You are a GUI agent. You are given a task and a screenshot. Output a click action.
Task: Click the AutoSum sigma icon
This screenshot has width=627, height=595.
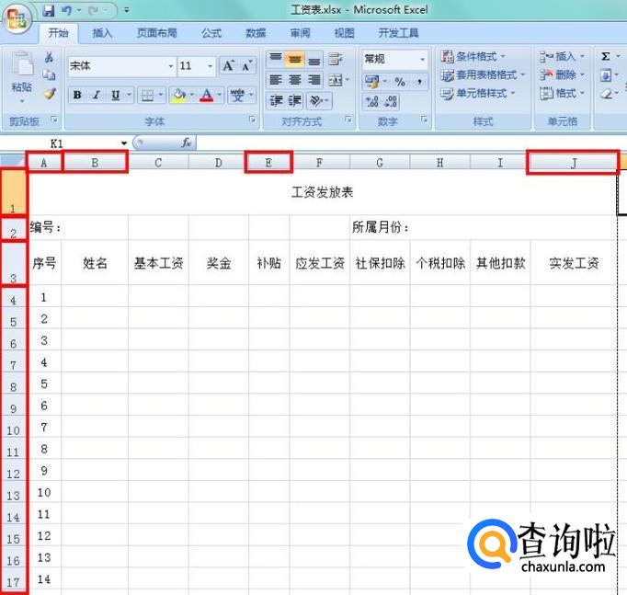(x=606, y=56)
